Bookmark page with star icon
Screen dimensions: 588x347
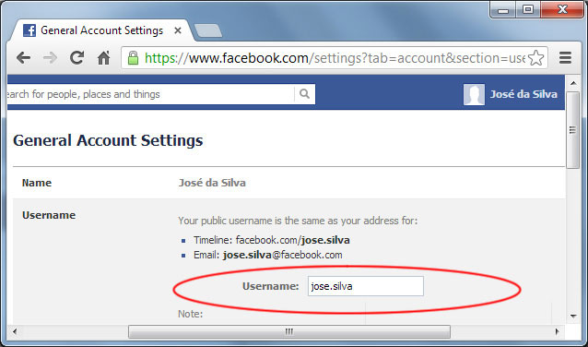pos(535,58)
